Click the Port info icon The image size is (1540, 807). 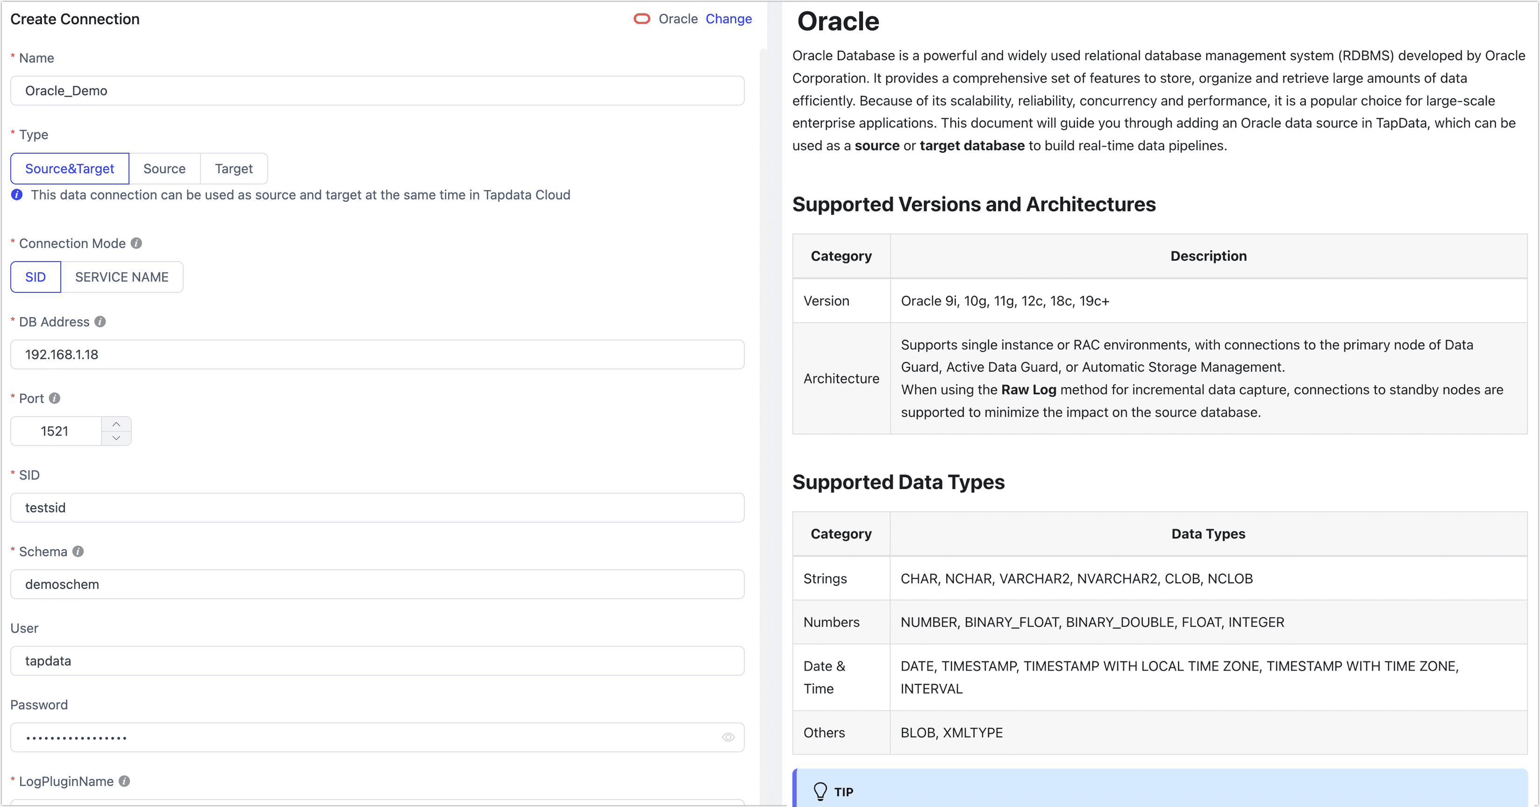54,398
